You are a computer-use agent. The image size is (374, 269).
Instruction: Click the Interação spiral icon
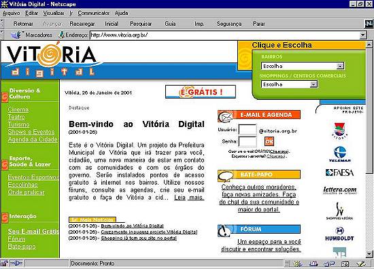click(5, 217)
